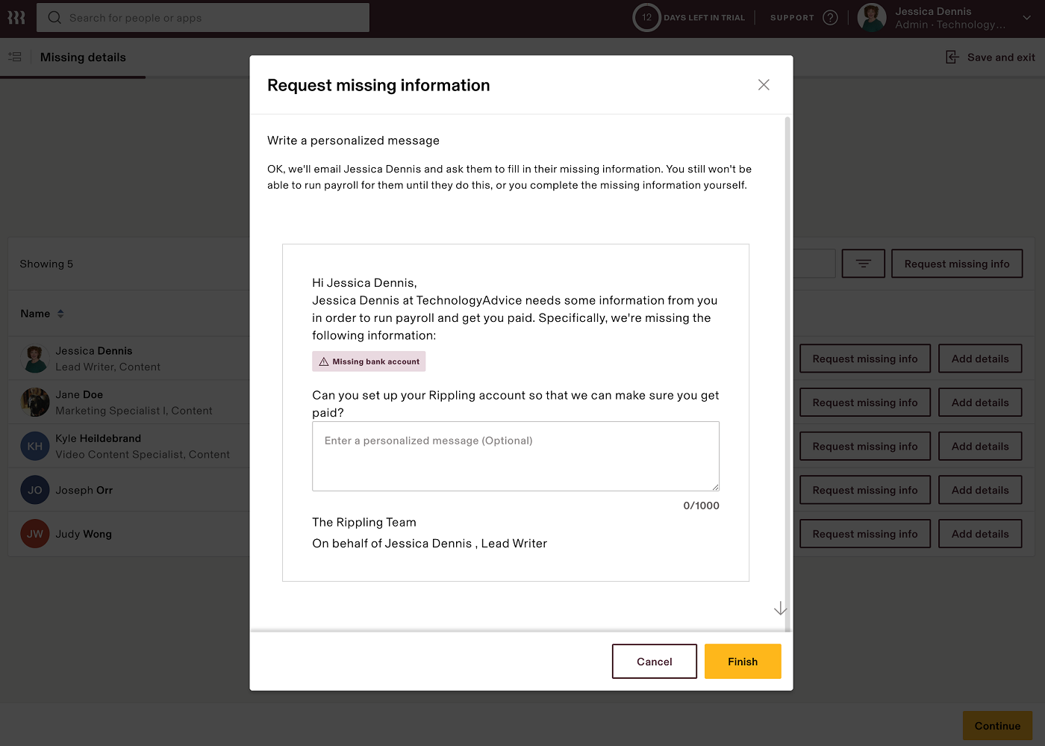Viewport: 1045px width, 746px height.
Task: Click 'The Rippling Team' signature text
Action: (364, 522)
